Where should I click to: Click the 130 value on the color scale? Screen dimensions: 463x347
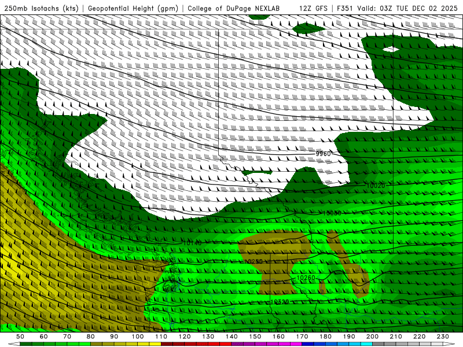click(208, 337)
